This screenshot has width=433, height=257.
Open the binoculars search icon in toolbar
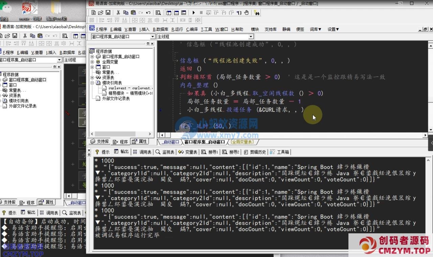tap(256, 13)
